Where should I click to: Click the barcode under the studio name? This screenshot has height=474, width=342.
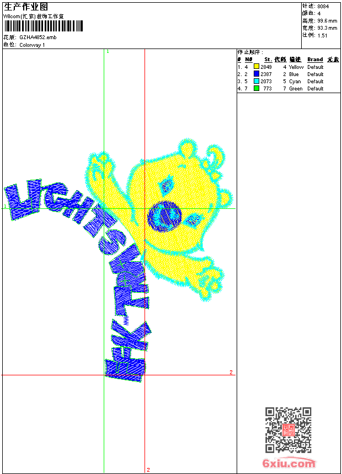44,26
